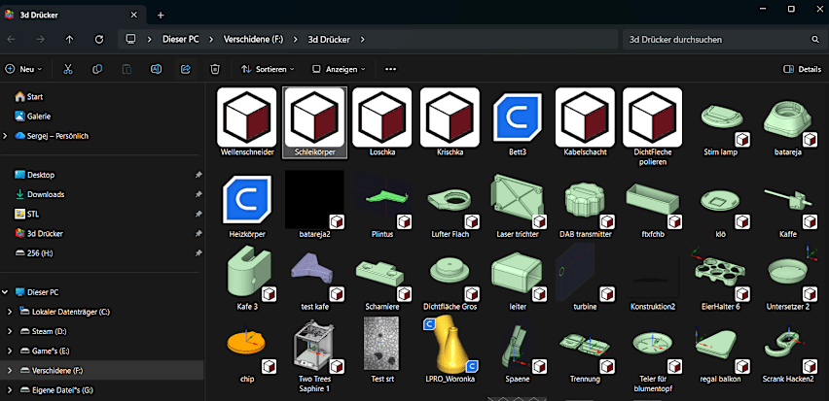Select the Laser trichter thumbnail
The image size is (829, 401).
(x=518, y=200)
